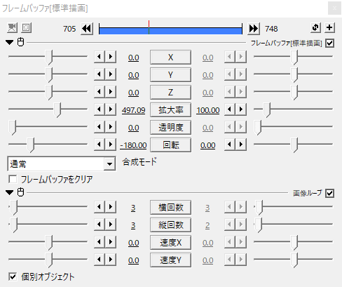Screen dimensions: 342x287
Task: Increase left Z value with right arrow
Action: tap(111, 92)
